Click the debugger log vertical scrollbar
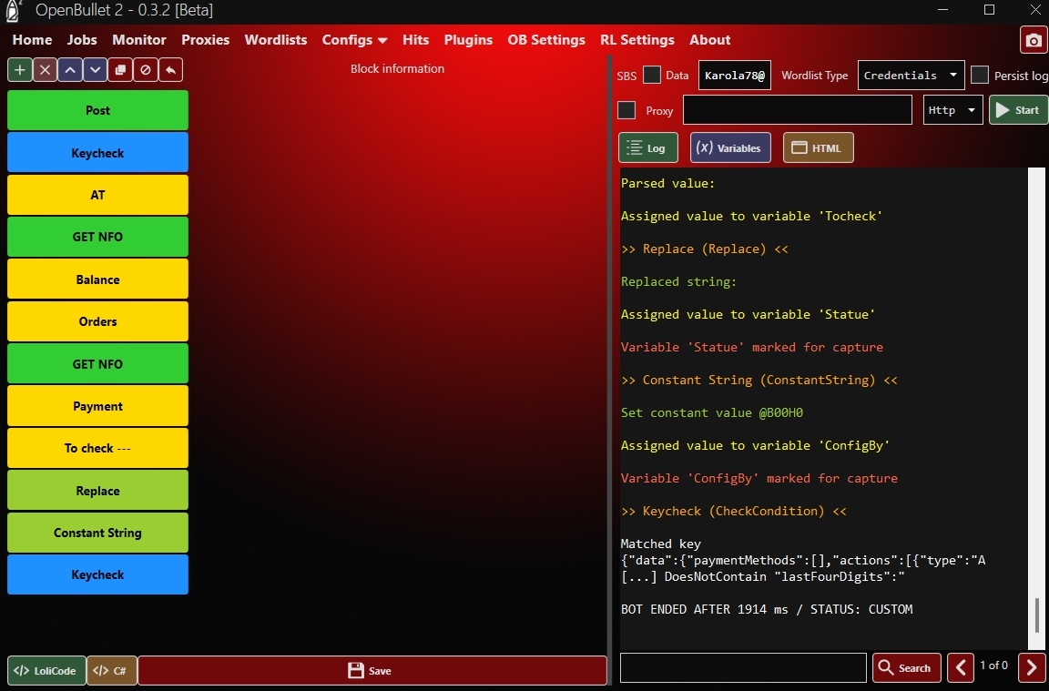This screenshot has height=691, width=1049. (1036, 615)
